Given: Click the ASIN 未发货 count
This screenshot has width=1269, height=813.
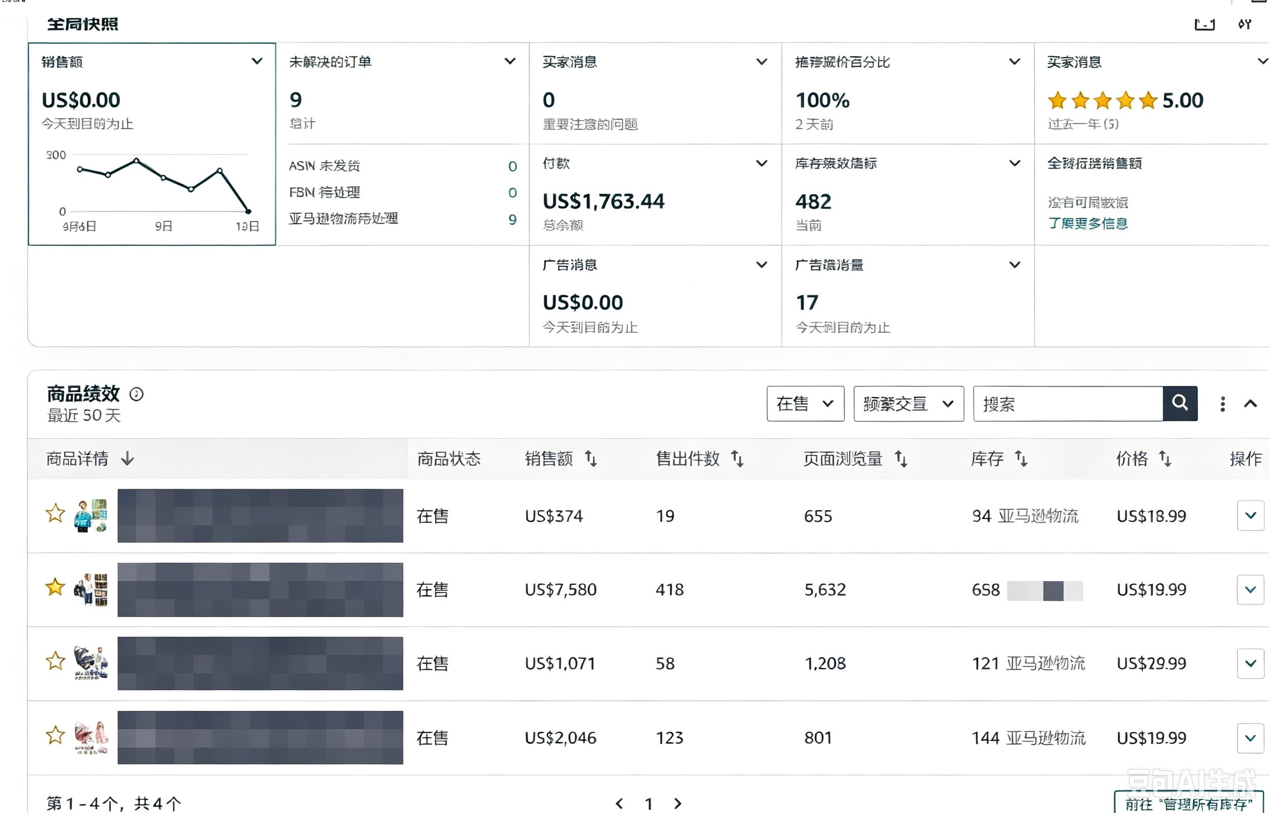Looking at the screenshot, I should pyautogui.click(x=512, y=166).
